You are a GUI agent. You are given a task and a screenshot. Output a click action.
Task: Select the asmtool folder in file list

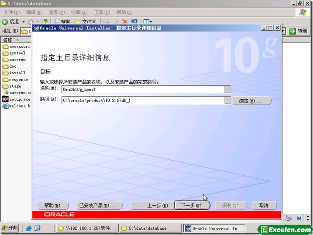click(x=17, y=53)
